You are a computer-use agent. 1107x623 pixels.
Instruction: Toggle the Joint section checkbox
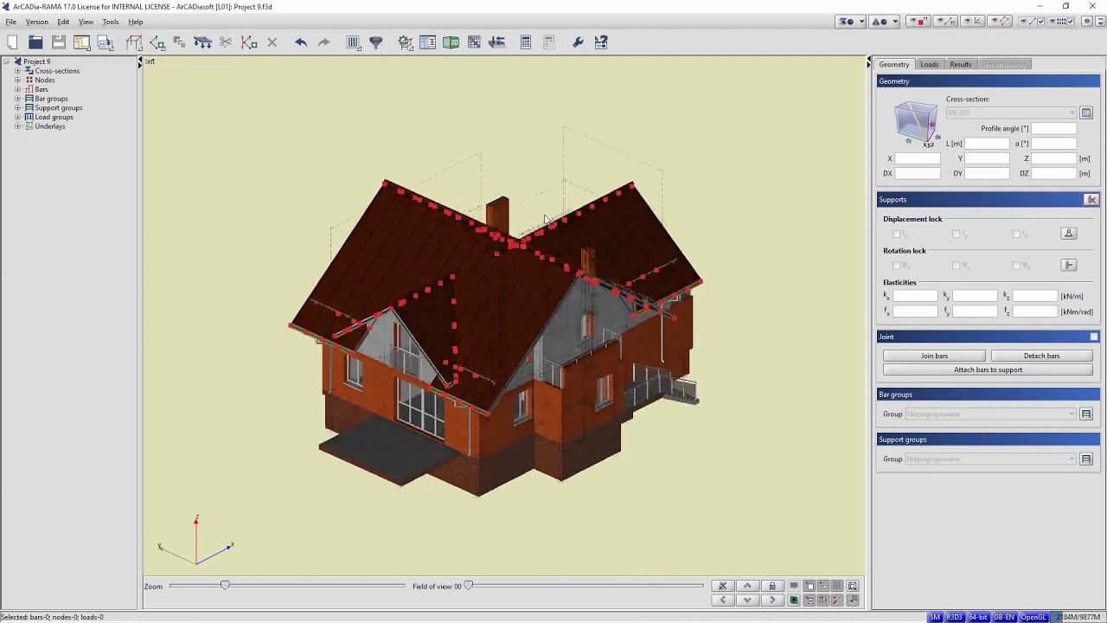[1093, 337]
